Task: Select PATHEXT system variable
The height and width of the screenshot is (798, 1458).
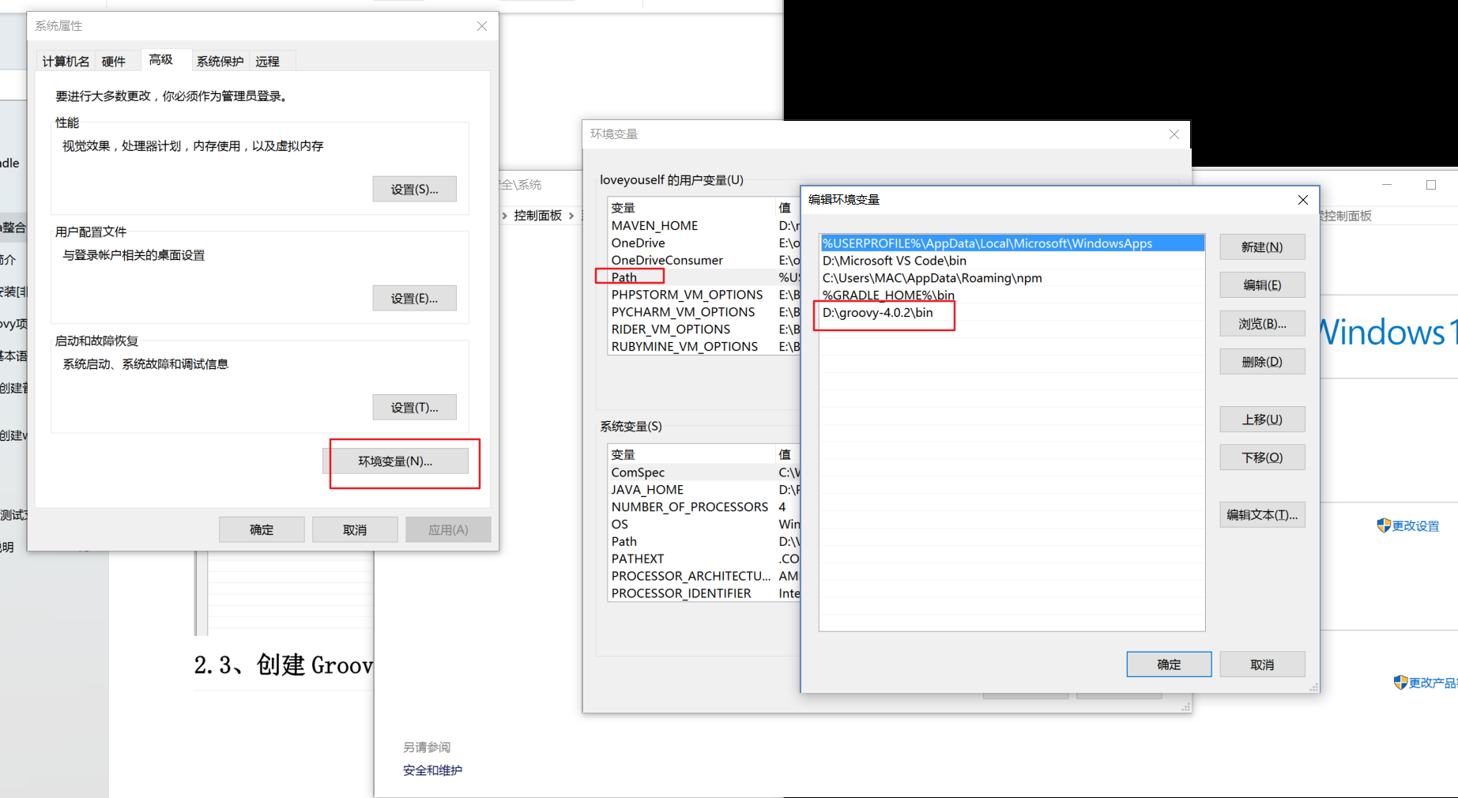Action: click(704, 559)
